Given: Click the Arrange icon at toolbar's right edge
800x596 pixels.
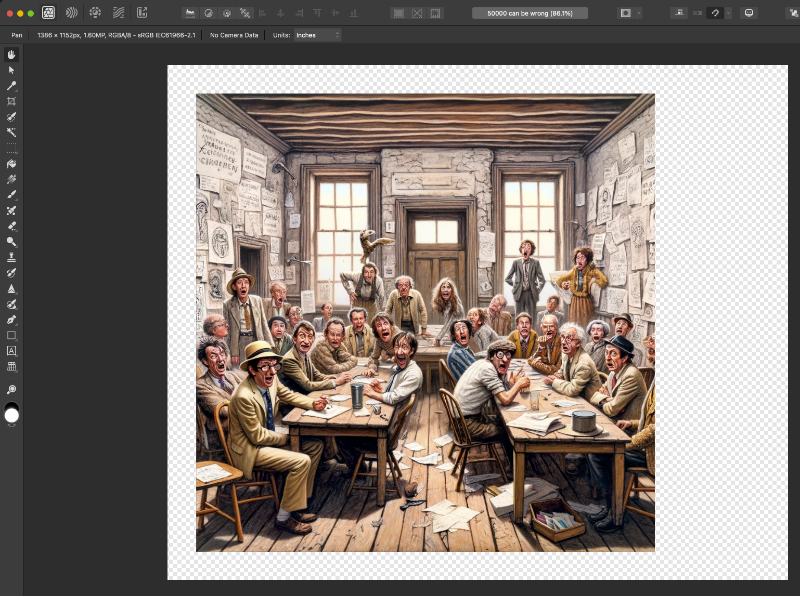Looking at the screenshot, I should 794,13.
